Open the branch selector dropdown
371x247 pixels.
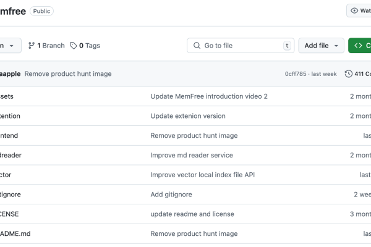(9, 45)
